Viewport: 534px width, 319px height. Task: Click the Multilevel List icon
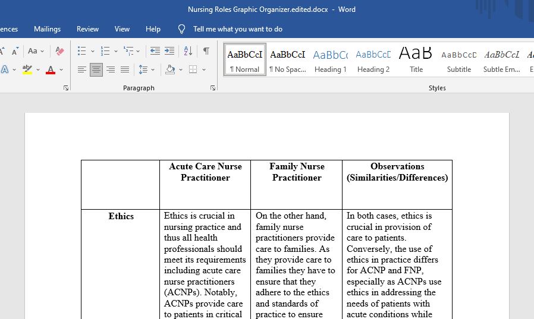(x=128, y=51)
